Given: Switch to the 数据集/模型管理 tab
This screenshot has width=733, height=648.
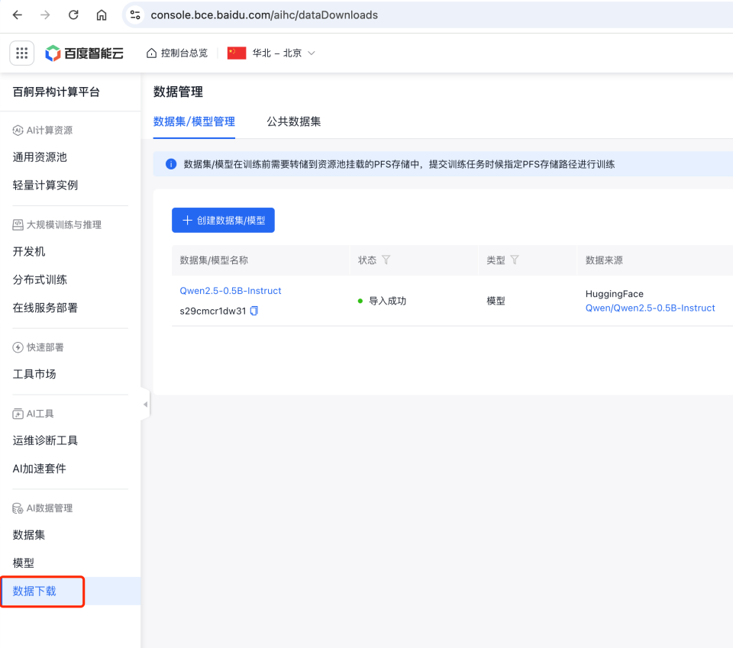Looking at the screenshot, I should coord(194,122).
